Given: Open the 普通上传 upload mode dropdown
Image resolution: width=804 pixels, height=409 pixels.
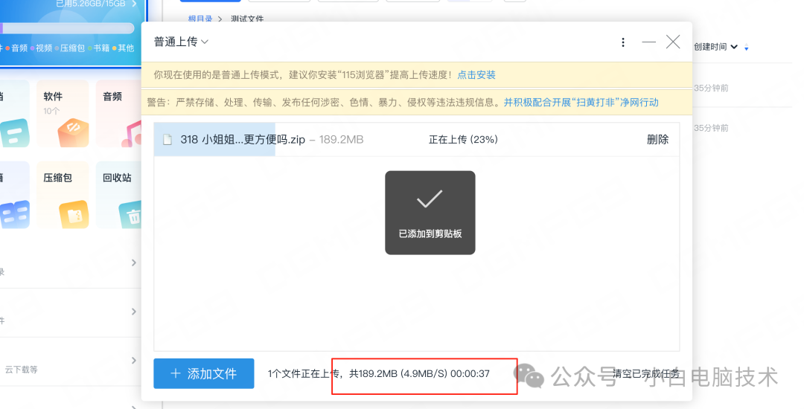Looking at the screenshot, I should pyautogui.click(x=181, y=42).
